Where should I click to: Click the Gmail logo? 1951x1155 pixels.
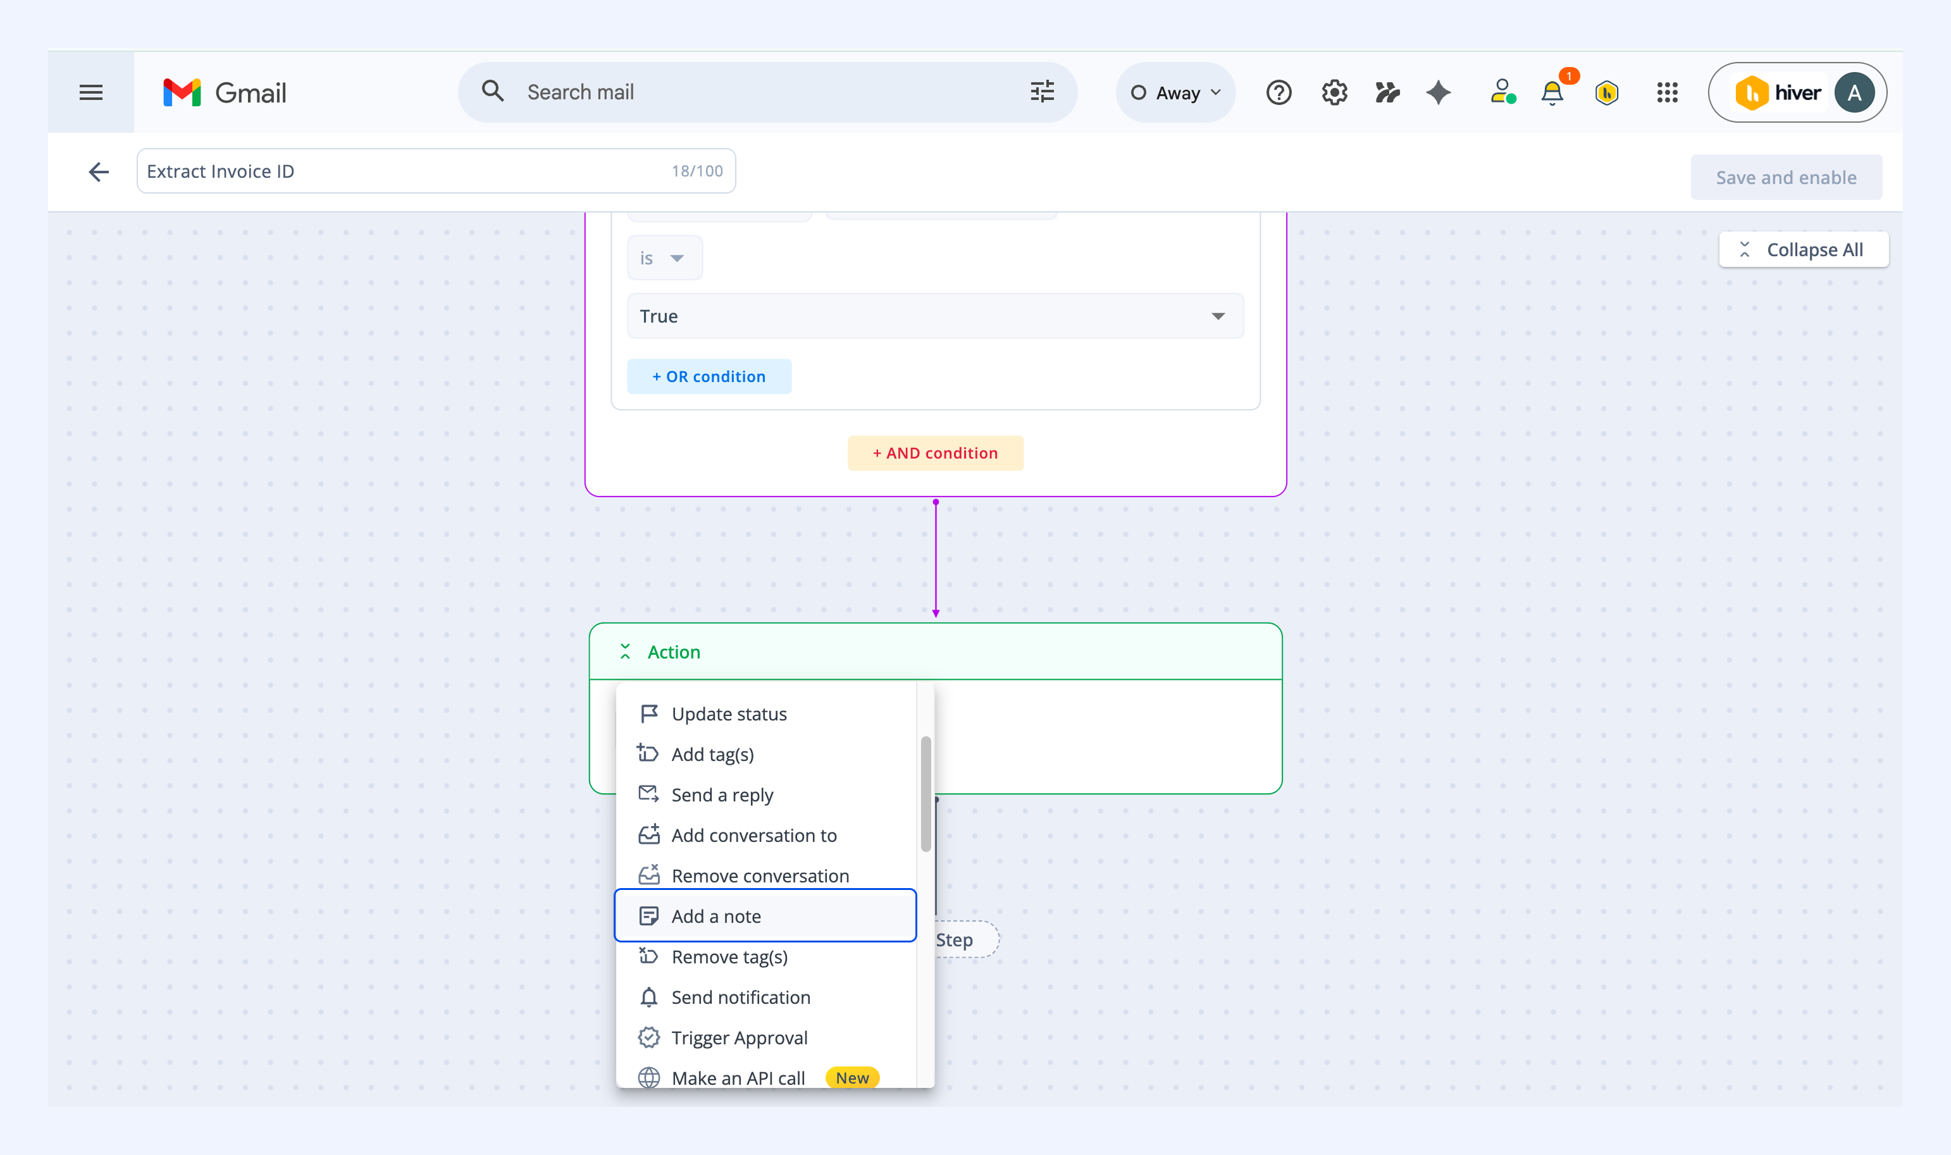[224, 92]
